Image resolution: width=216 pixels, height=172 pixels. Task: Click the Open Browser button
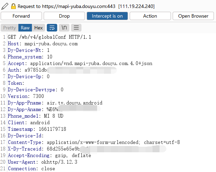coord(193,16)
